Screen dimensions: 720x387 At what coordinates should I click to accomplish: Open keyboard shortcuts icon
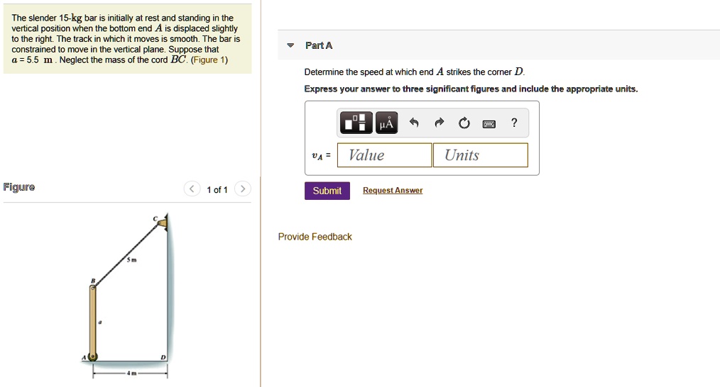(x=489, y=123)
